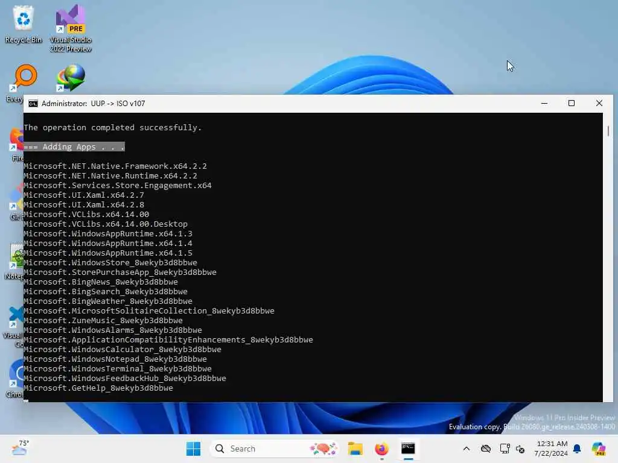Click Microsoft.BingWeather_8wekyb3d8bbwe line
This screenshot has height=463, width=618.
(x=108, y=301)
